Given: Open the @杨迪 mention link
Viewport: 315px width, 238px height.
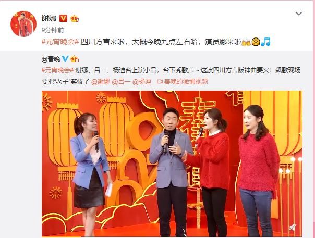Looking at the screenshot, I should coord(142,82).
